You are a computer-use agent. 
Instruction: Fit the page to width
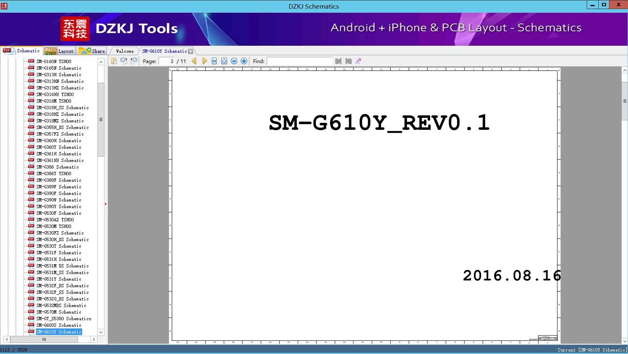tap(214, 61)
